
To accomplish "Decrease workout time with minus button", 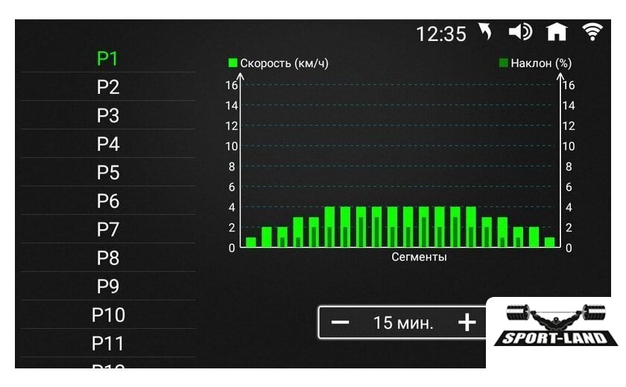I will click(340, 322).
